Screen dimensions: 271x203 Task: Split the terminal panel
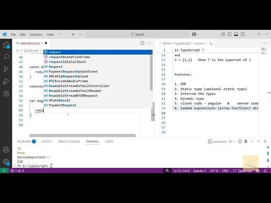tap(240, 141)
